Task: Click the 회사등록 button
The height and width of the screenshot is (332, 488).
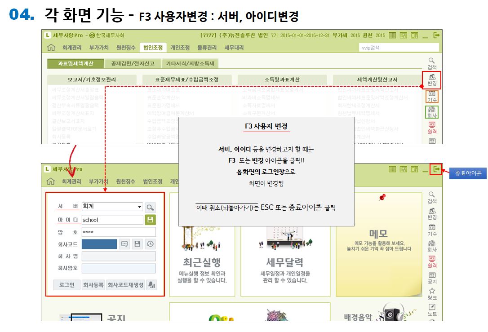Action: [x=93, y=285]
